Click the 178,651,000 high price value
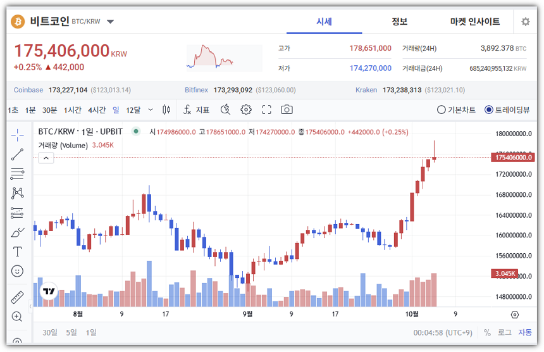Image resolution: width=544 pixels, height=352 pixels. point(370,48)
